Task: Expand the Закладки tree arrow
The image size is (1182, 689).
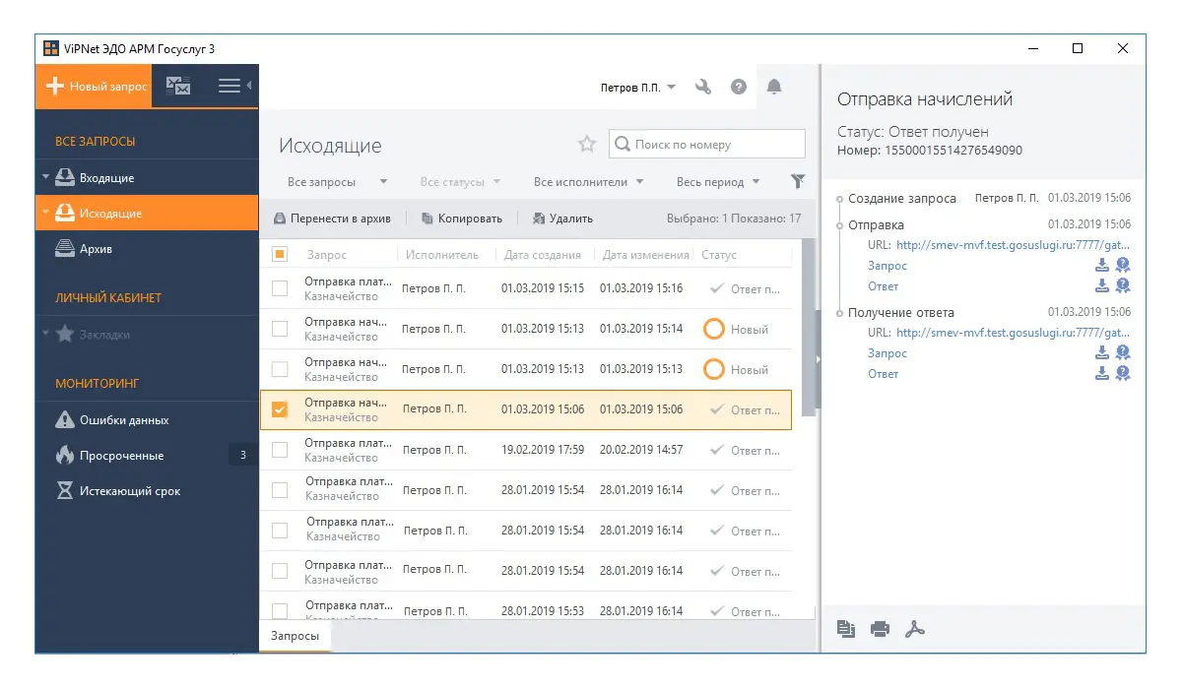Action: [x=45, y=335]
